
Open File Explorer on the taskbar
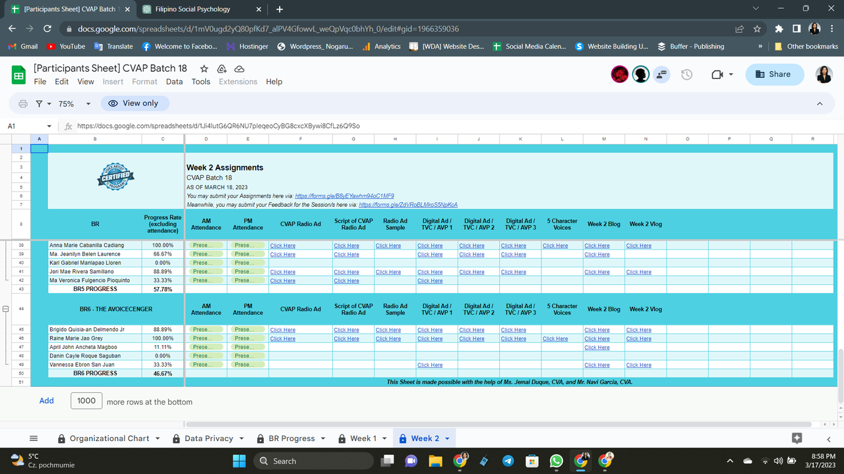click(x=435, y=461)
